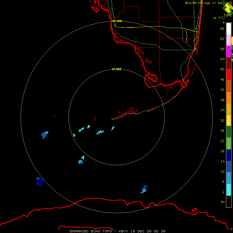Select the bright red legend color swatch
The width and height of the screenshot is (233, 233).
tap(229, 75)
